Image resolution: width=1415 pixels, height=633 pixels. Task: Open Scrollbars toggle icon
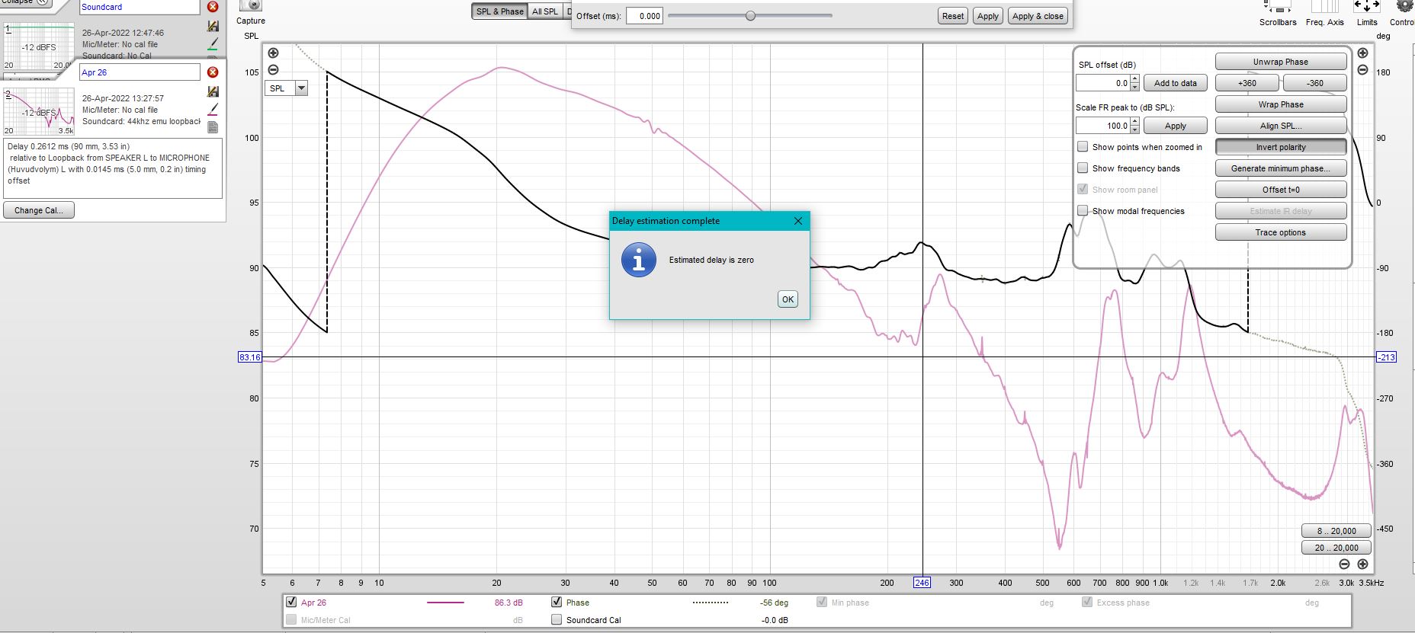click(1278, 7)
